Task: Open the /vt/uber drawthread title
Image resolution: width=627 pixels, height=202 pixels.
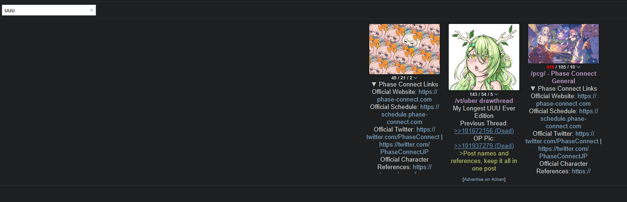Action: [484, 101]
